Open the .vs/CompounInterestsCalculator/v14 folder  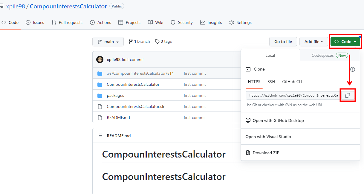140,74
